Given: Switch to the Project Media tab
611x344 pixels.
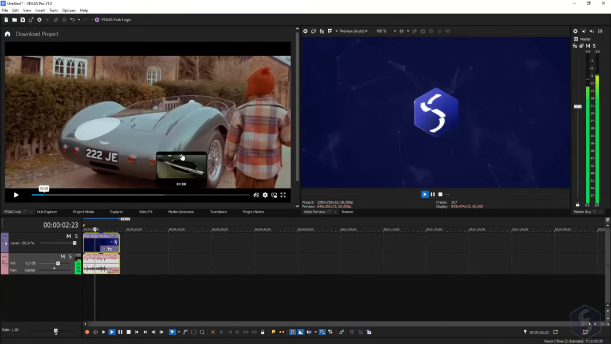Looking at the screenshot, I should tap(83, 212).
